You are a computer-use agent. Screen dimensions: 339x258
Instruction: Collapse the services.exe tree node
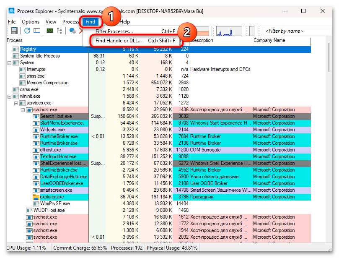[16, 104]
